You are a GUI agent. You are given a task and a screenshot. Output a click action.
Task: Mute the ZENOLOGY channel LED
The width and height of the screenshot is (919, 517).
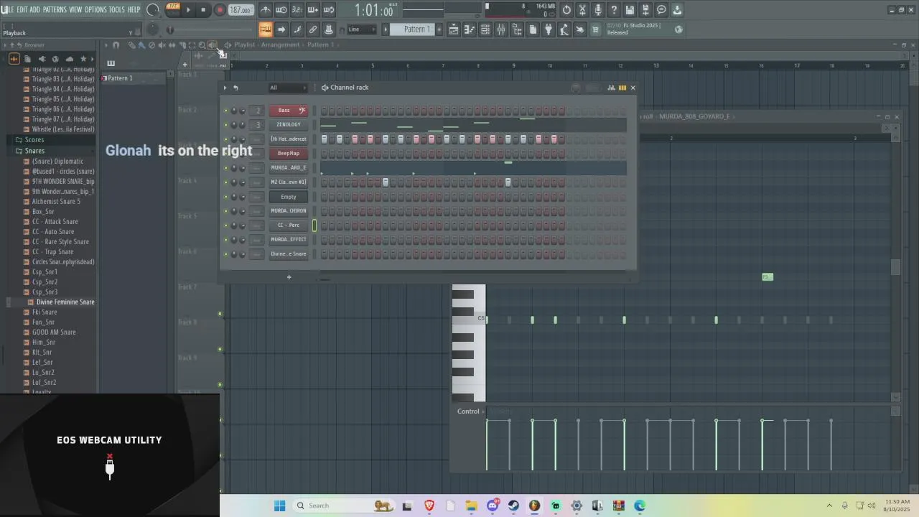[225, 125]
